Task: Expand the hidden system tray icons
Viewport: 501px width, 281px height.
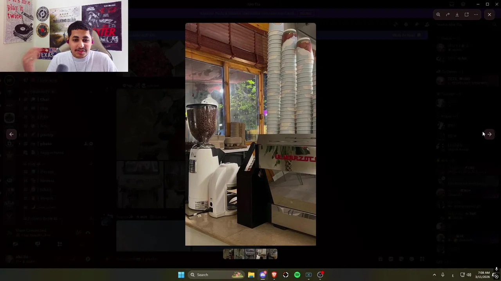Action: [x=434, y=275]
